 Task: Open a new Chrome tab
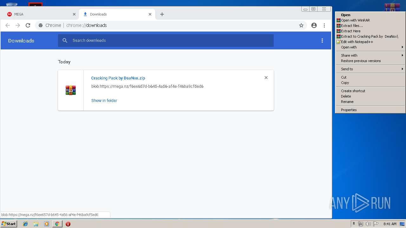pos(162,14)
